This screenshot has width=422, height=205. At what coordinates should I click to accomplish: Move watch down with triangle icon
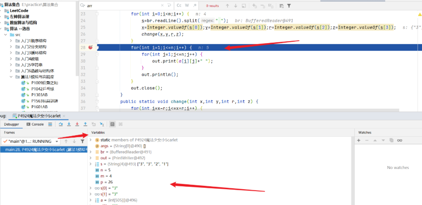tap(383, 141)
